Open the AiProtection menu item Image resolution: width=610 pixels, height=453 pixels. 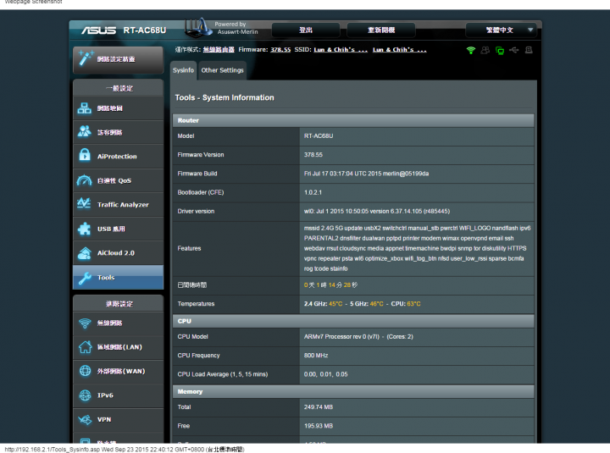119,157
